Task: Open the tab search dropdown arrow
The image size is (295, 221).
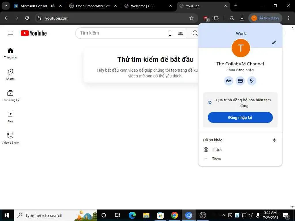Action: click(x=6, y=6)
